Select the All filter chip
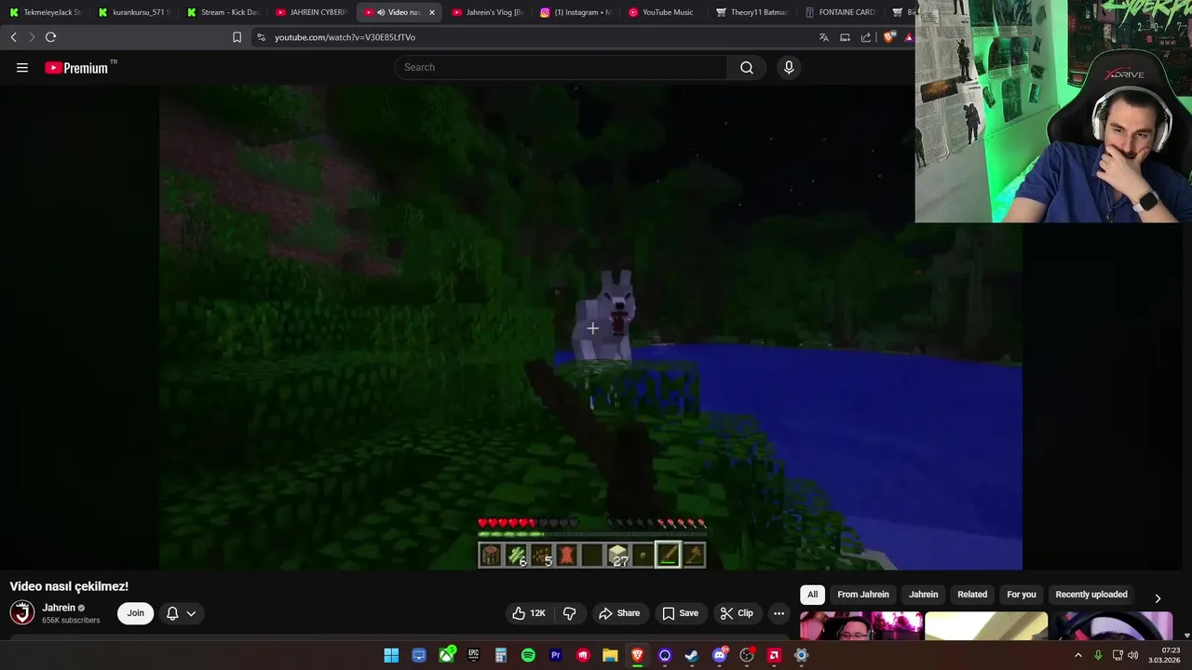The image size is (1192, 670). [x=812, y=595]
